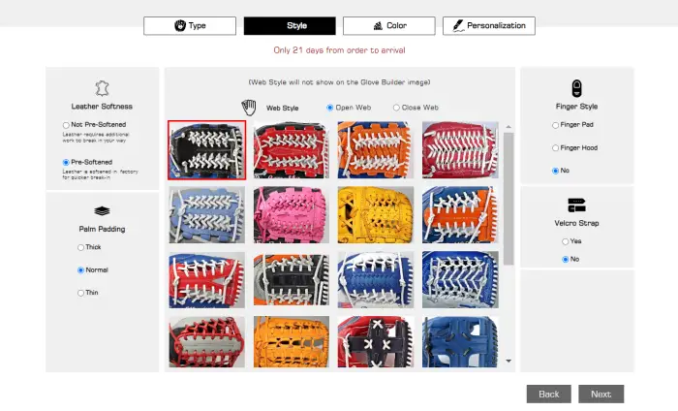
Task: Choose the yellow web style glove thumbnail
Action: pos(376,214)
